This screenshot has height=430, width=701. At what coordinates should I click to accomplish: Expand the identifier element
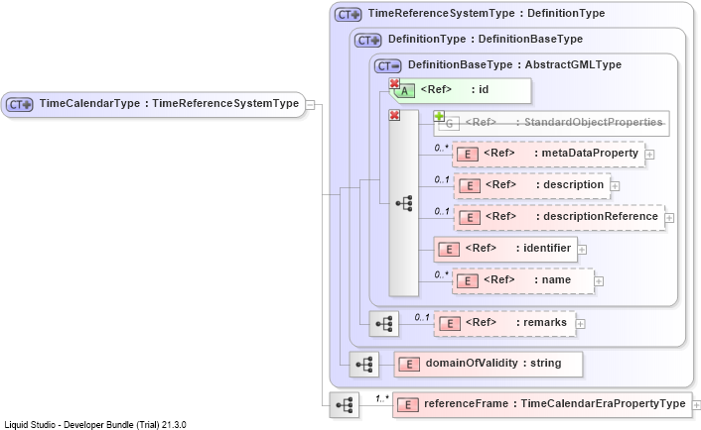[x=582, y=250]
